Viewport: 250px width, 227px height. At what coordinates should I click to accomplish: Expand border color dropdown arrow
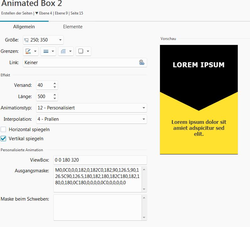pyautogui.click(x=35, y=51)
